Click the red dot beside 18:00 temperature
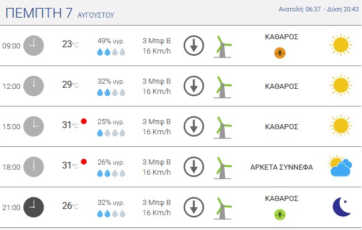The width and height of the screenshot is (362, 230). 84,162
